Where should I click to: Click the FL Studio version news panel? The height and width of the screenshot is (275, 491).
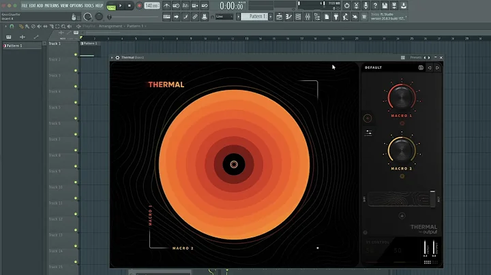(389, 16)
